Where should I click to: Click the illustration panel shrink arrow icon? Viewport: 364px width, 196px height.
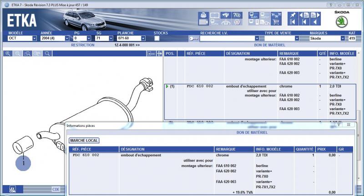pos(151,54)
